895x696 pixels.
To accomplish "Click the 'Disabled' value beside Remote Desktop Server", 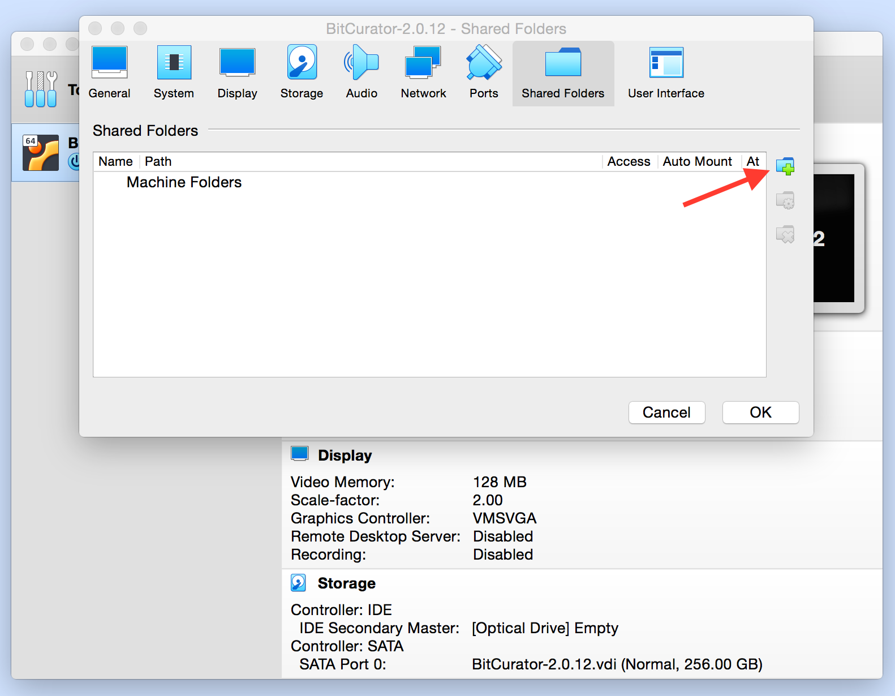I will click(x=503, y=536).
